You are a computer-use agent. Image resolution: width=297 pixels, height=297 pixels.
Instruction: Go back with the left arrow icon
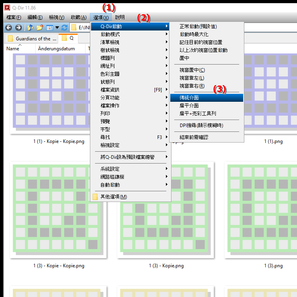coord(9,28)
